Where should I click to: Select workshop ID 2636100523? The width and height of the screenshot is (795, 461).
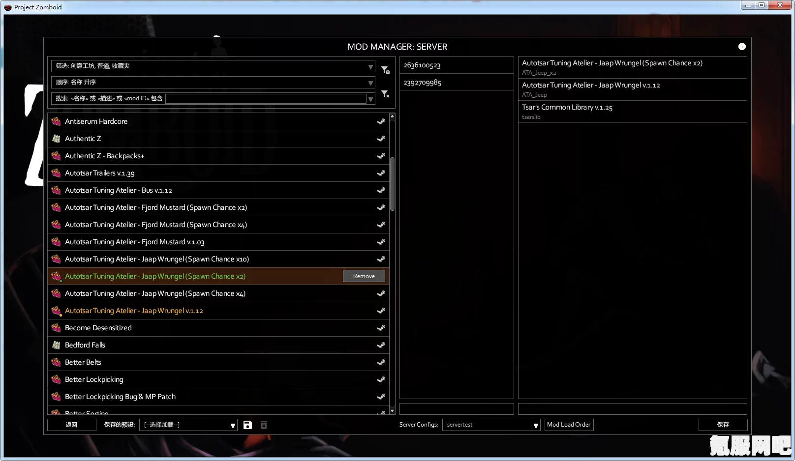coord(457,65)
